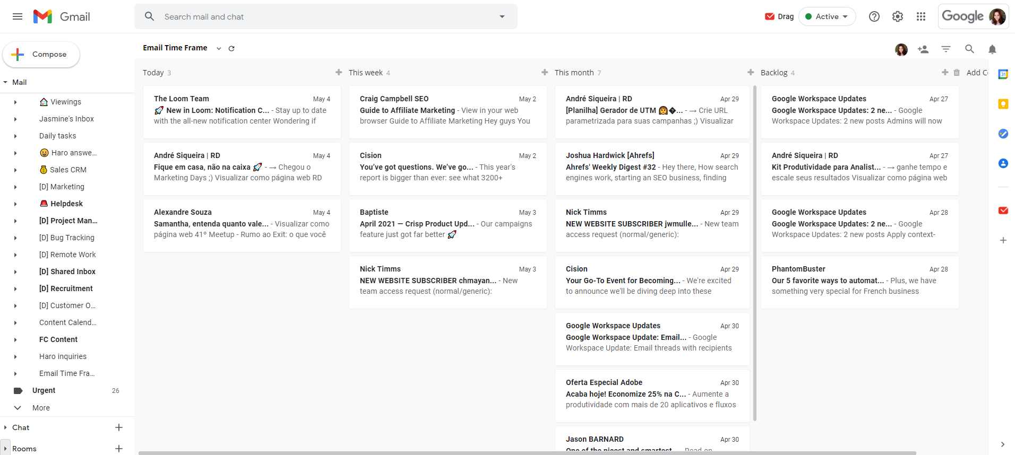This screenshot has height=455, width=1015.
Task: Click the Search mail and chat field
Action: pyautogui.click(x=326, y=16)
